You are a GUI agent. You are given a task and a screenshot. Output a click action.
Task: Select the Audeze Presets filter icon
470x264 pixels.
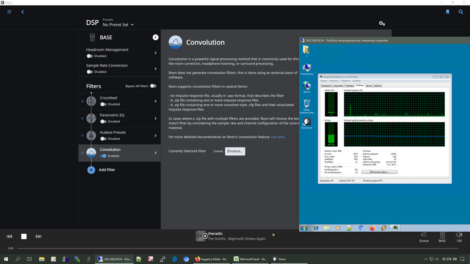(91, 136)
